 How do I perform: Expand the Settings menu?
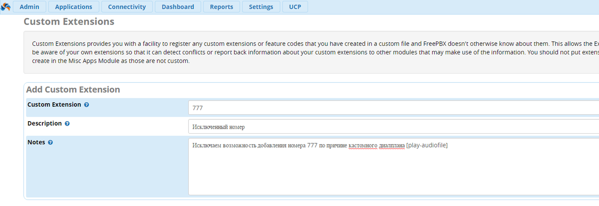tap(261, 7)
